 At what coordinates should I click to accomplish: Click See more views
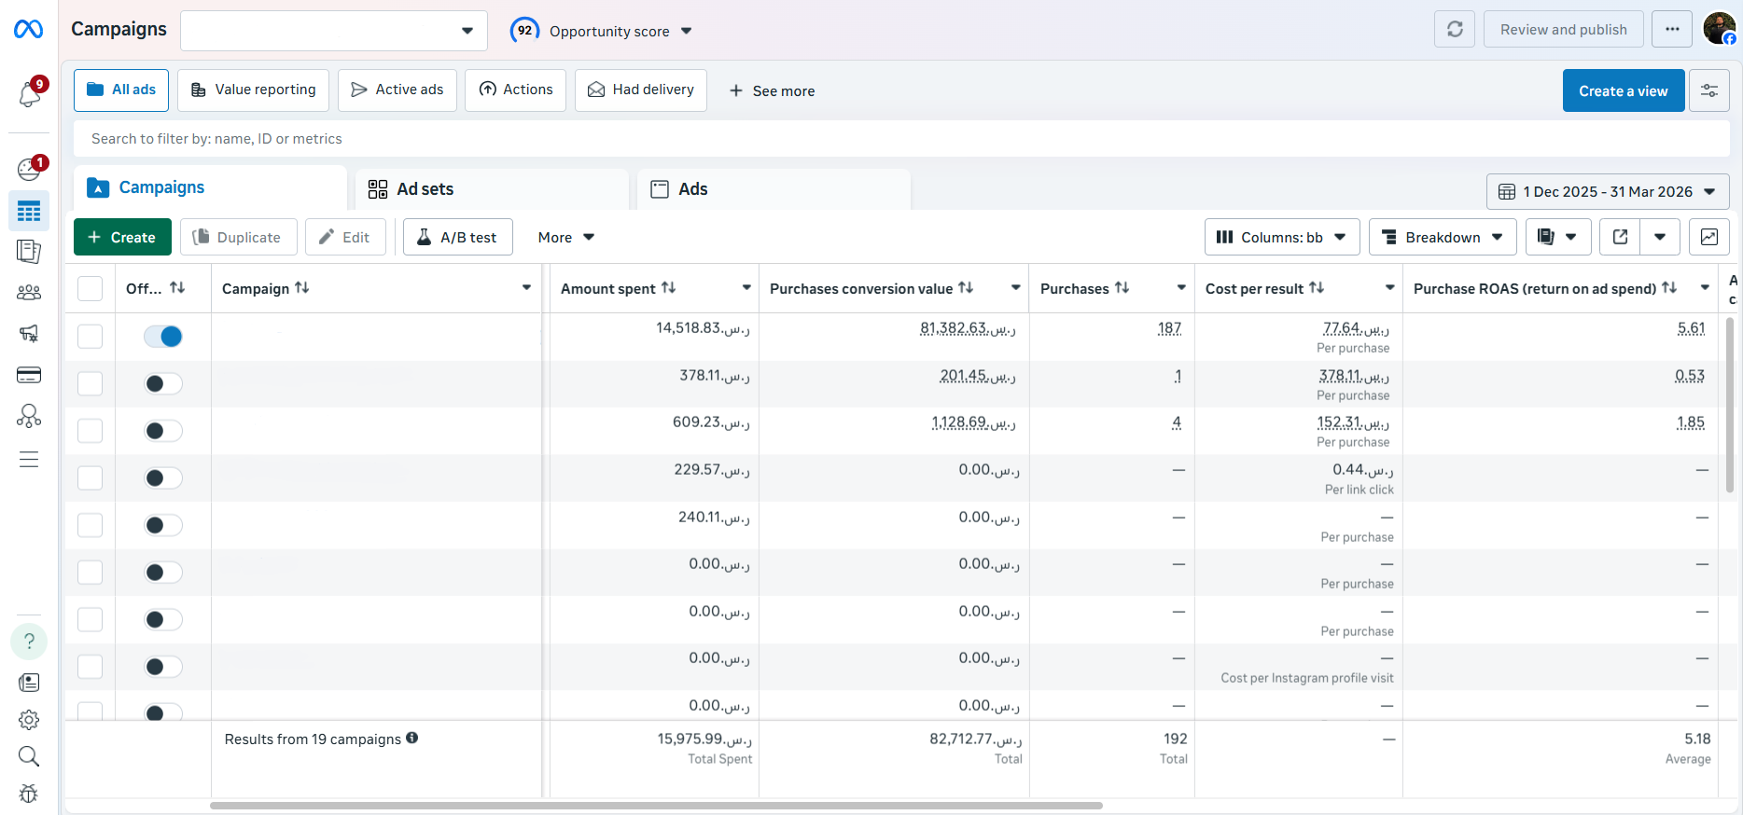[772, 90]
